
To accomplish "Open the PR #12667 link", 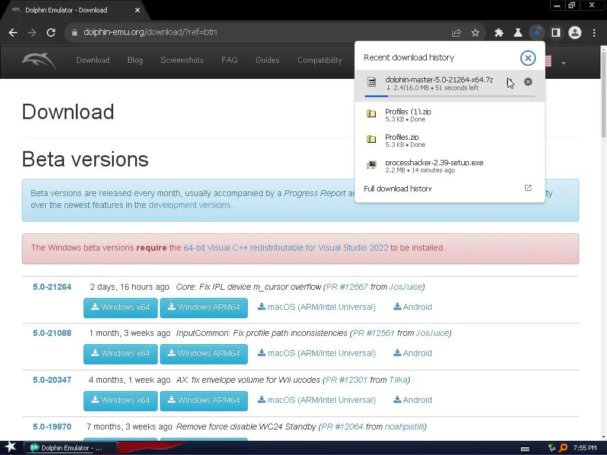I will tap(347, 287).
